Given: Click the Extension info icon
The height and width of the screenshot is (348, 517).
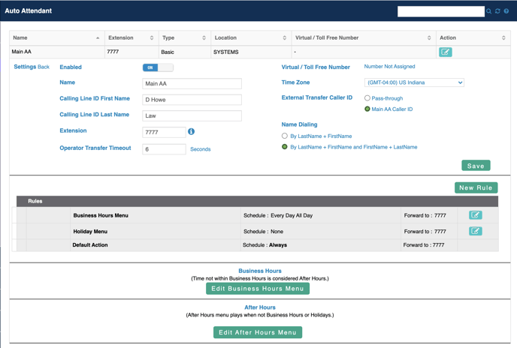Looking at the screenshot, I should tap(191, 132).
